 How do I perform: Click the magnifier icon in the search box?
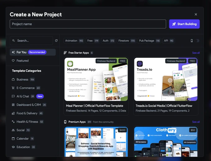coord(13,41)
